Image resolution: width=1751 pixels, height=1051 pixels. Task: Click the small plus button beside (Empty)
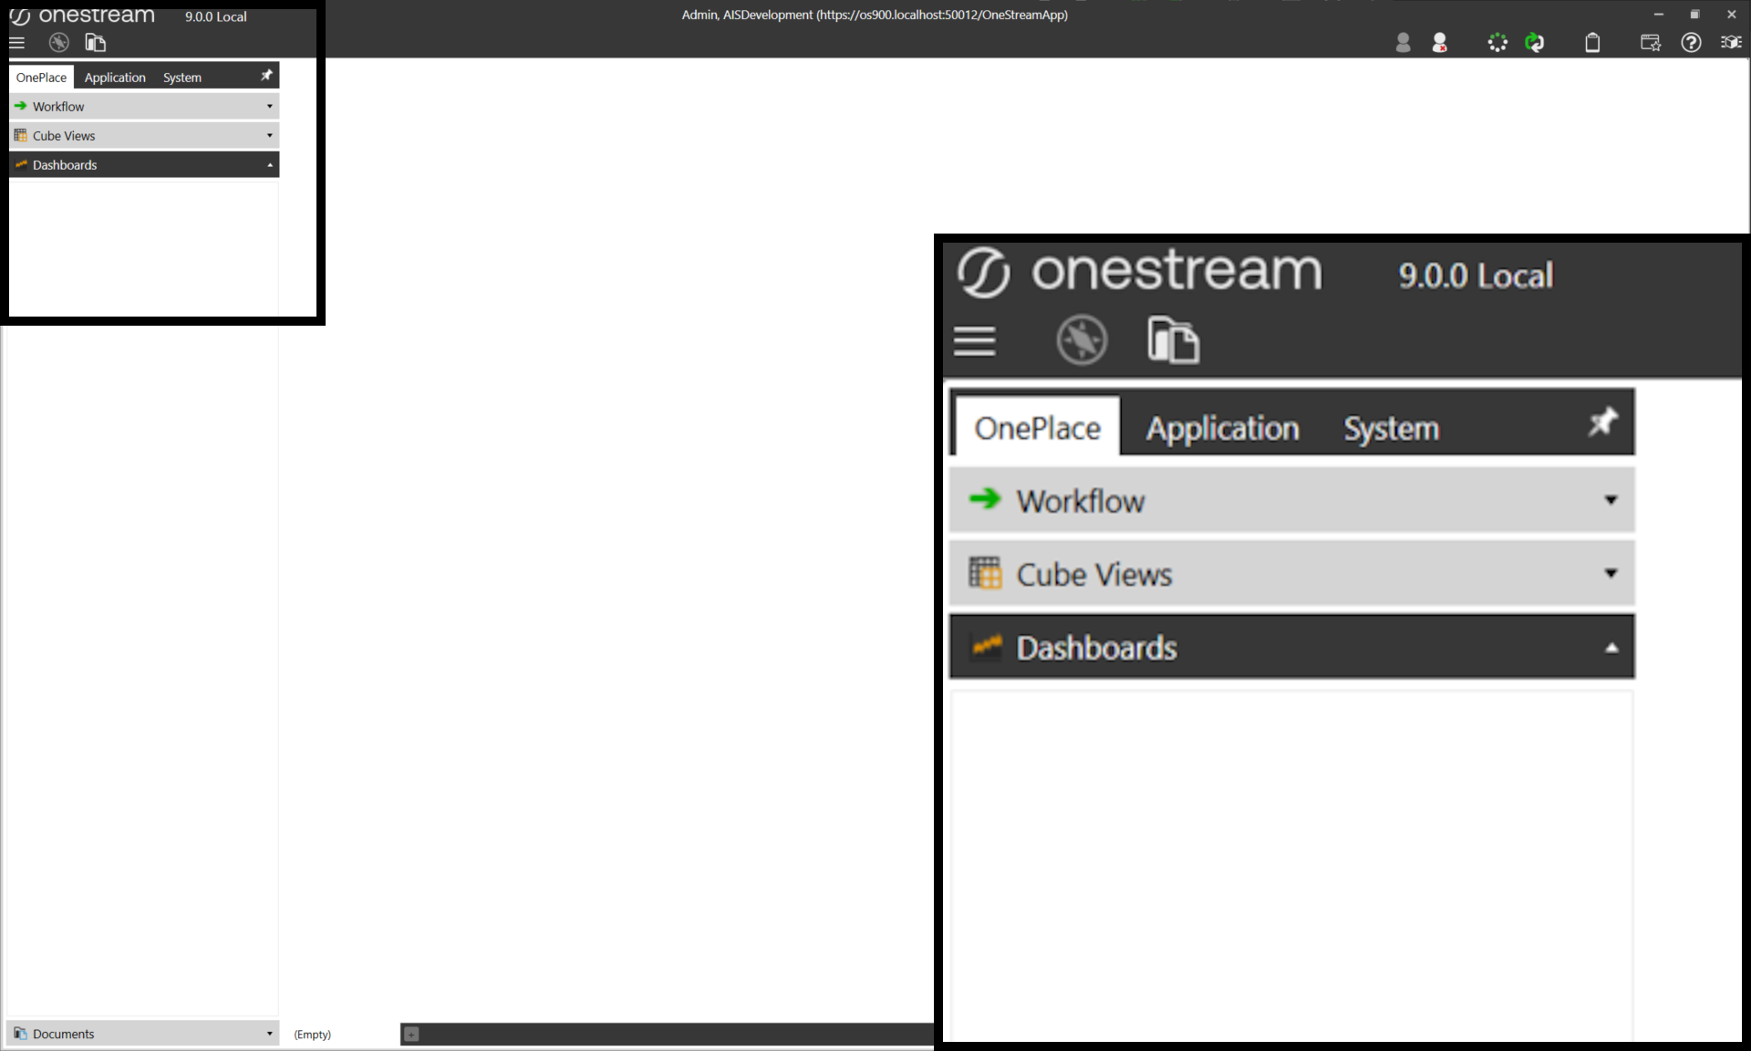(411, 1034)
